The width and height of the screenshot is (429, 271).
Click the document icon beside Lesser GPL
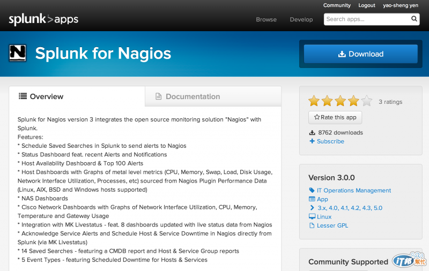point(312,225)
